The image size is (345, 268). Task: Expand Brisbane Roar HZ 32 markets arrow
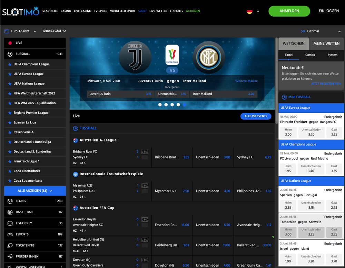coord(85,163)
